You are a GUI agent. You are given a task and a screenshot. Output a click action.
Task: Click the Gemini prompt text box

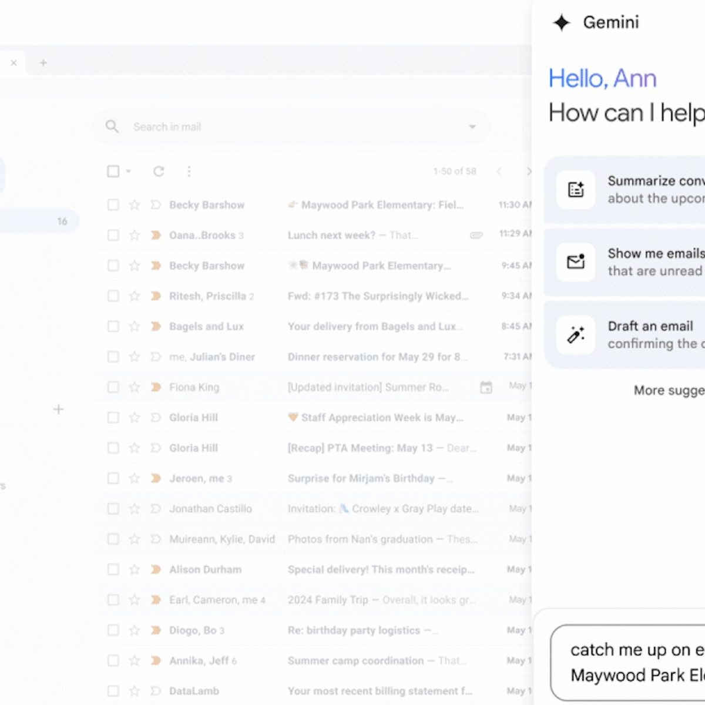[629, 662]
